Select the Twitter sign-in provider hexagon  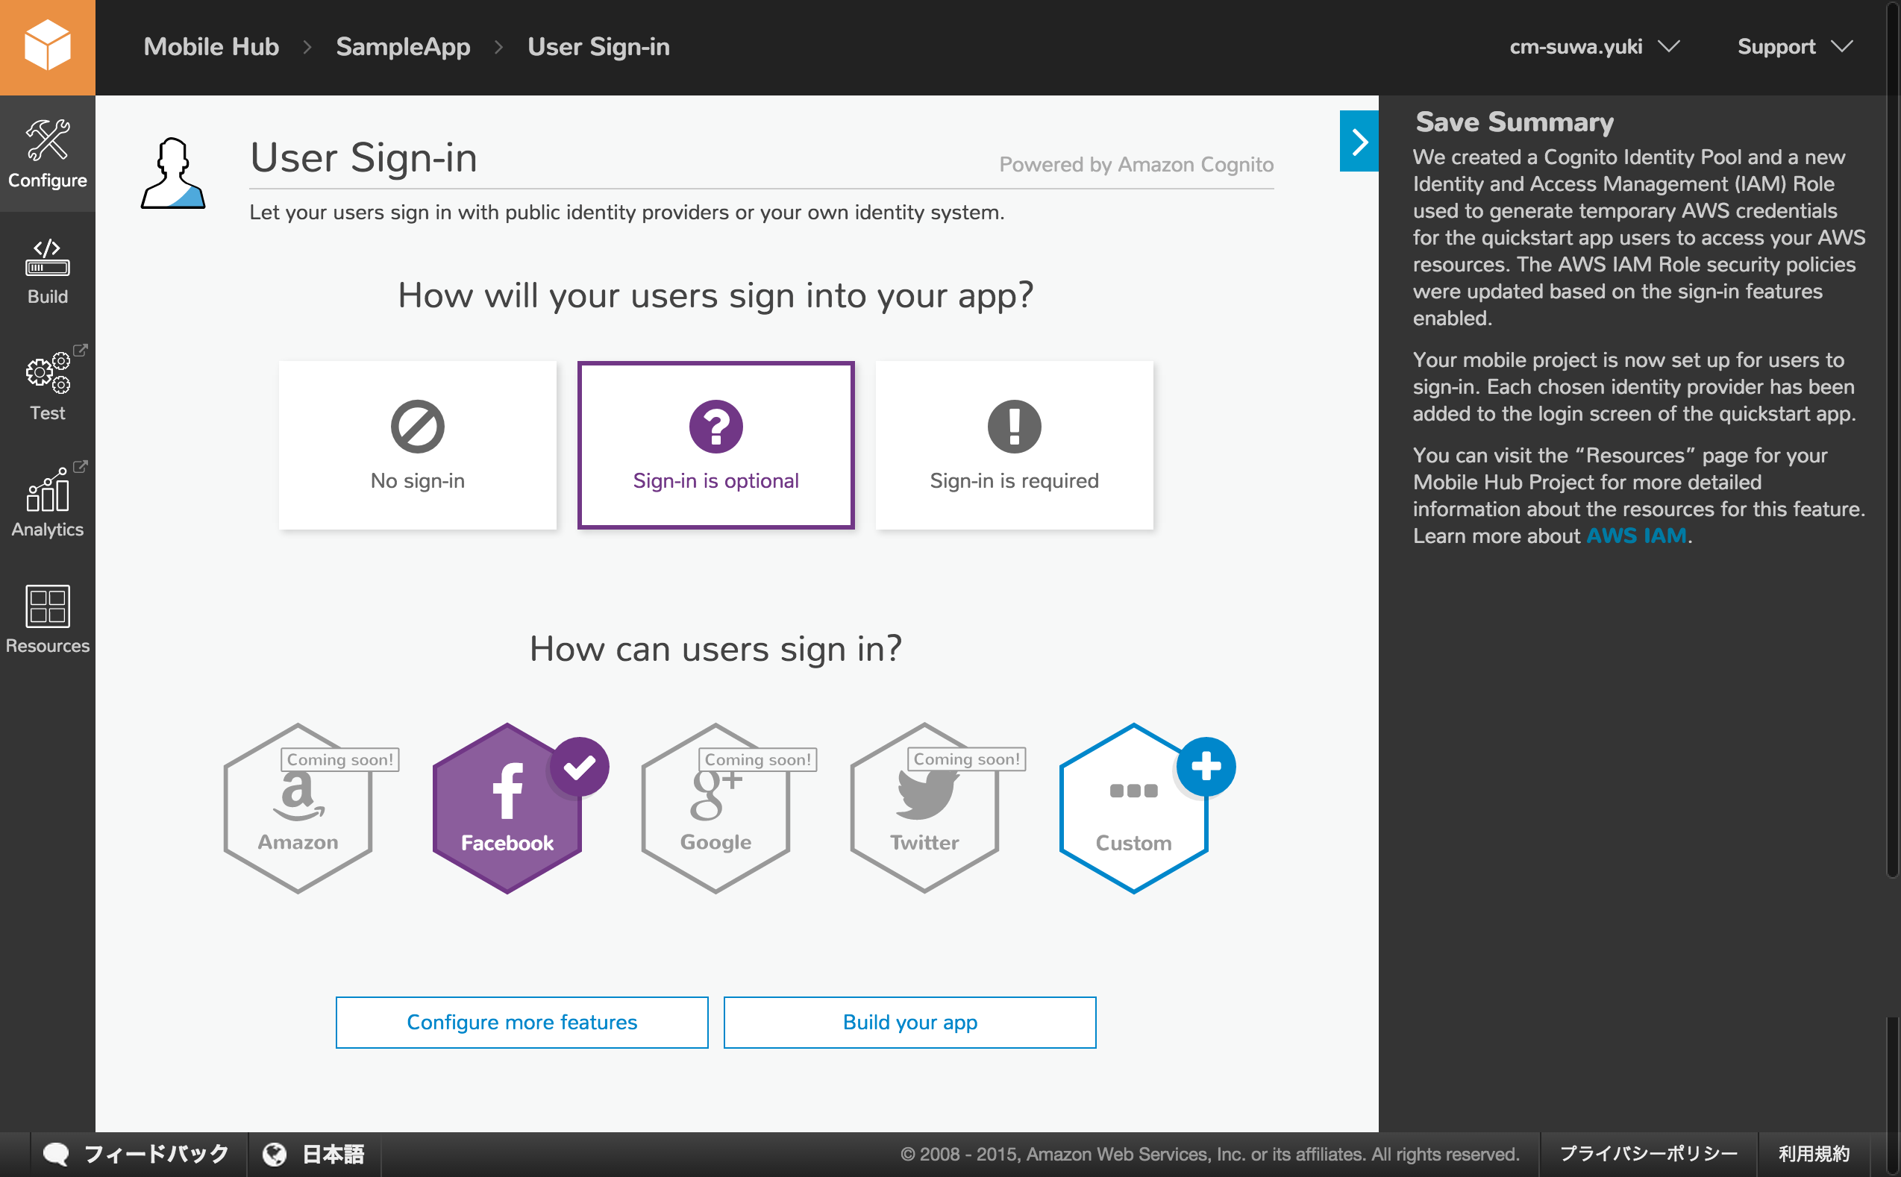coord(924,808)
